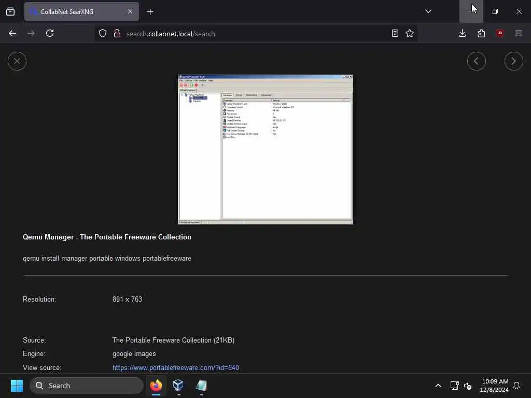Open the Windows Start menu
Screen dimensions: 531x398
point(17,386)
